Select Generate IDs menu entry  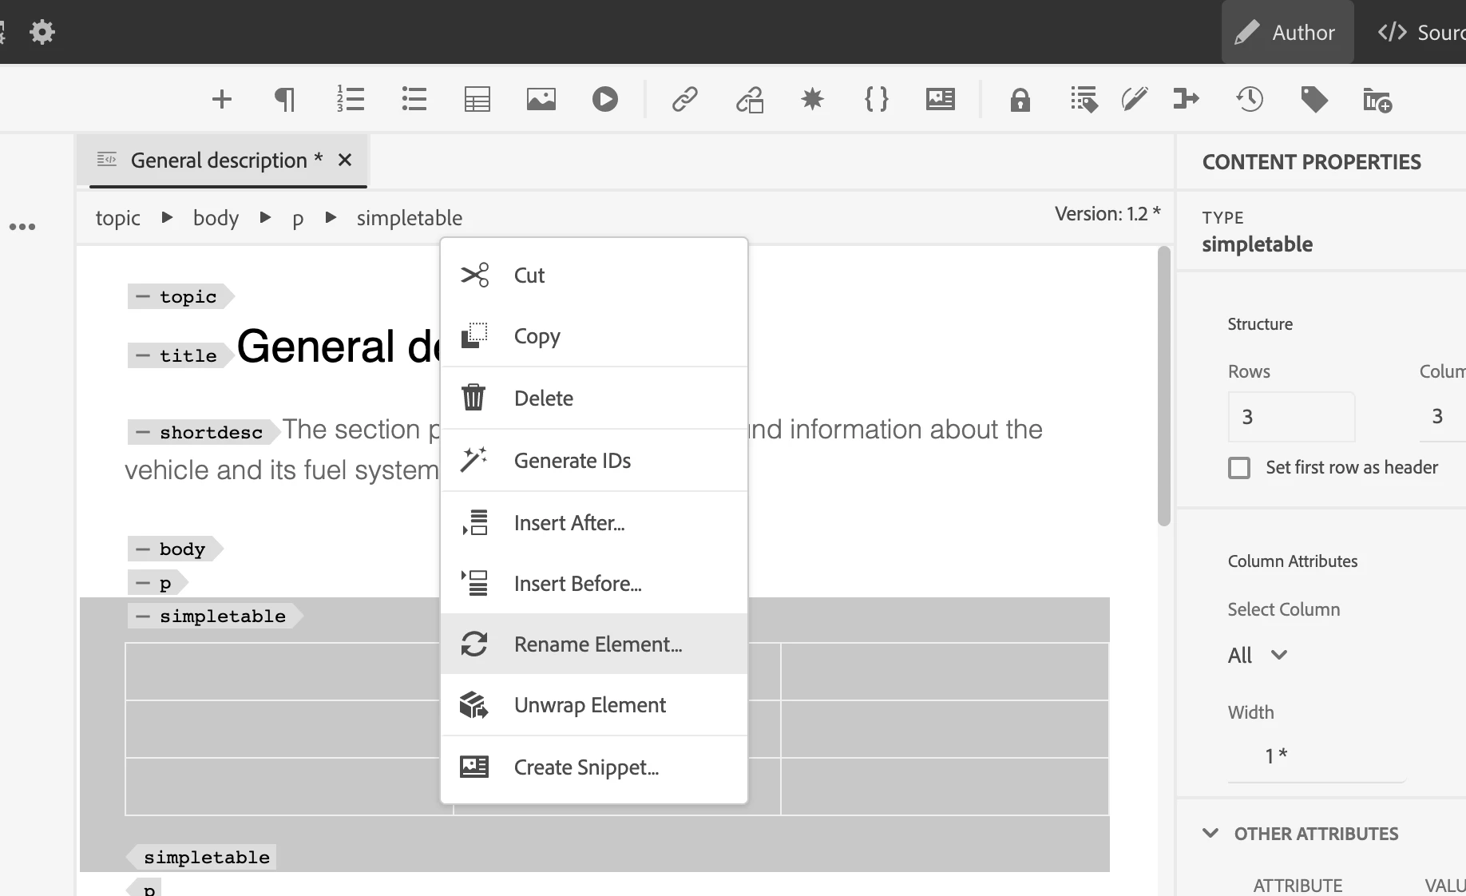coord(594,460)
